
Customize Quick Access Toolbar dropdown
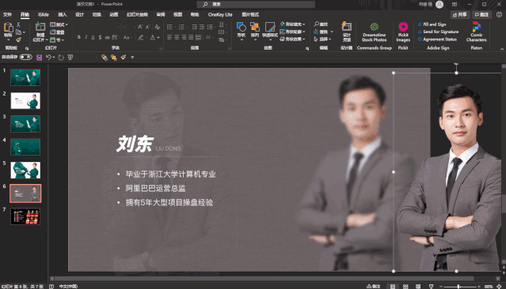click(132, 58)
